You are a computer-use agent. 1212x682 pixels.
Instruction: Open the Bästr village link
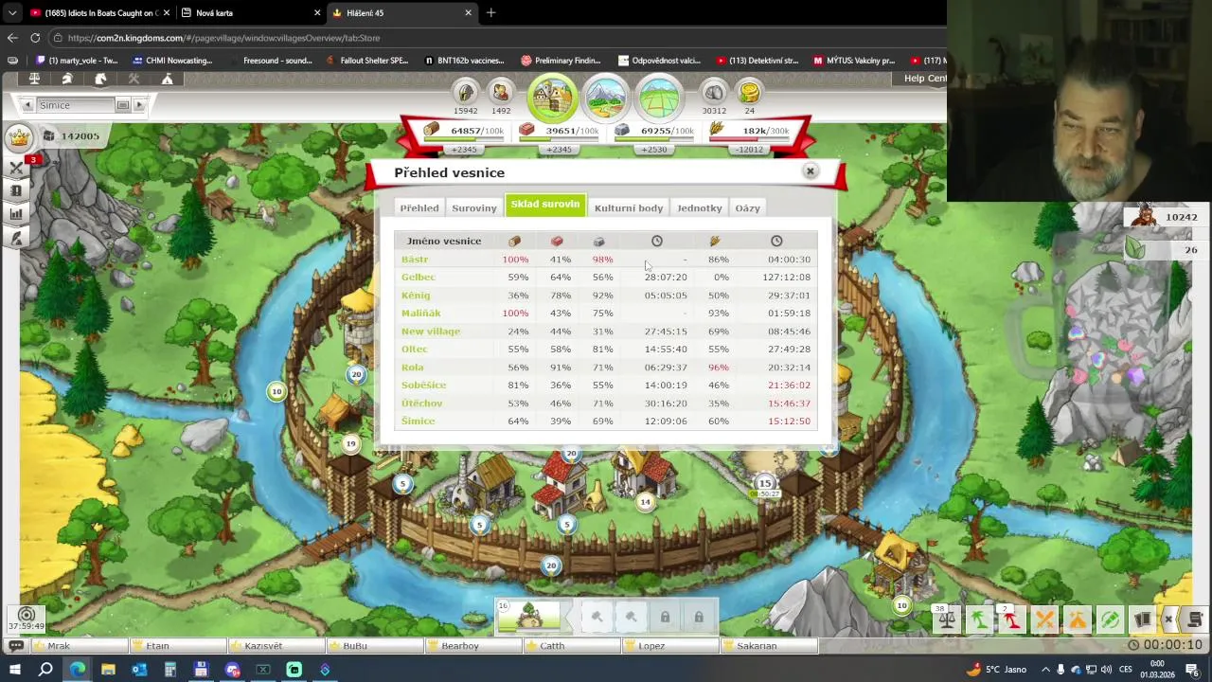coord(415,260)
